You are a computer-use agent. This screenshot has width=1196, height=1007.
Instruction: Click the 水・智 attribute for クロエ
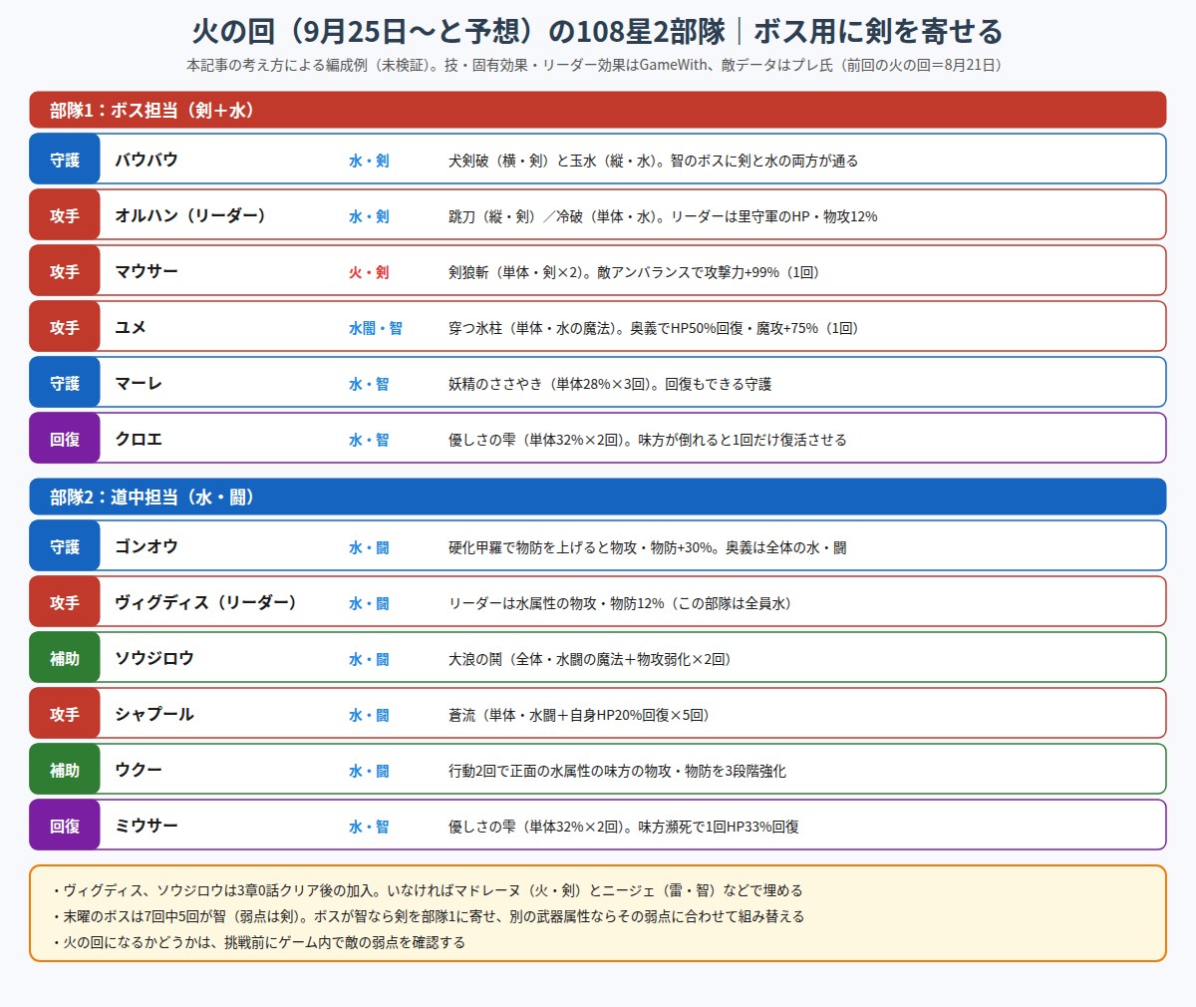coord(369,440)
